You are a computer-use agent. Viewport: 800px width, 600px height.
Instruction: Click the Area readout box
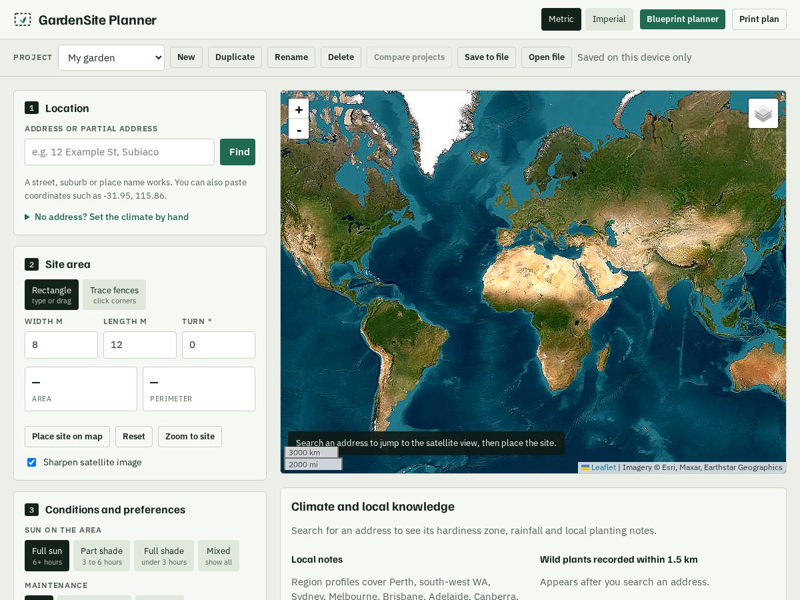[81, 389]
